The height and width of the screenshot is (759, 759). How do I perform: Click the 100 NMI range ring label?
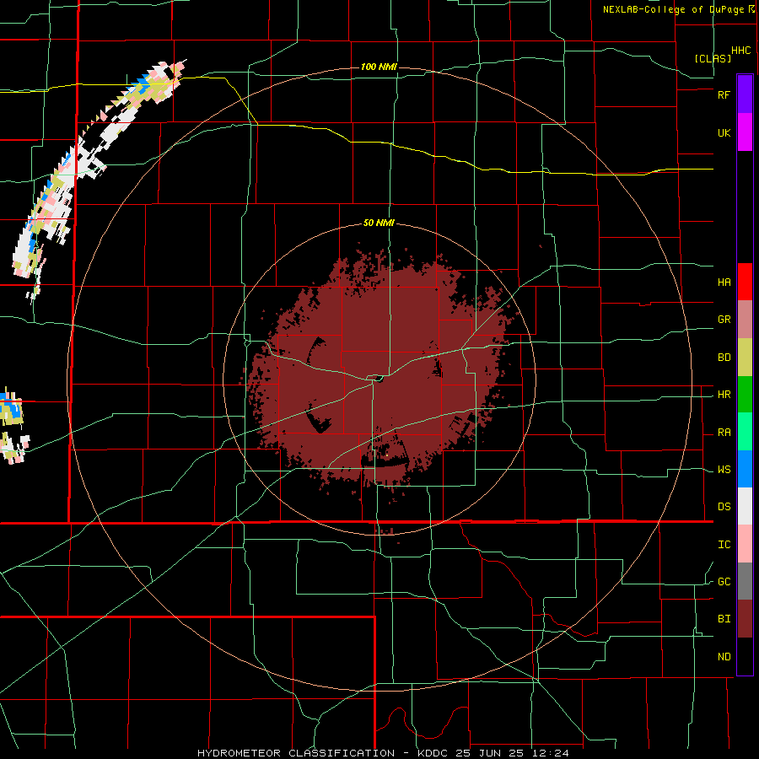379,67
